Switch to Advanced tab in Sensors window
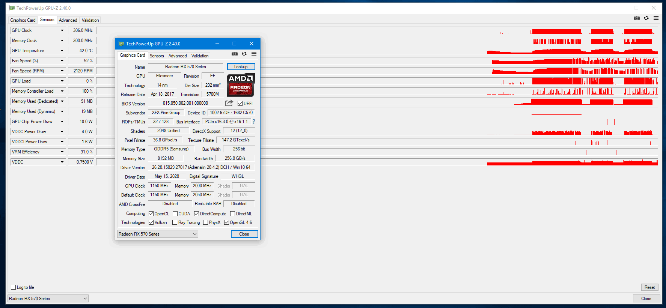666x308 pixels. 68,20
